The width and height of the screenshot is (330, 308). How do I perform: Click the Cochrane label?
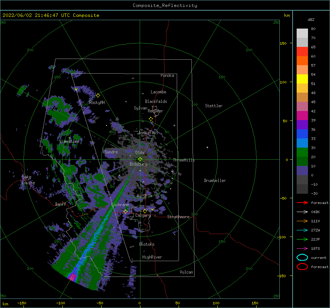point(120,205)
